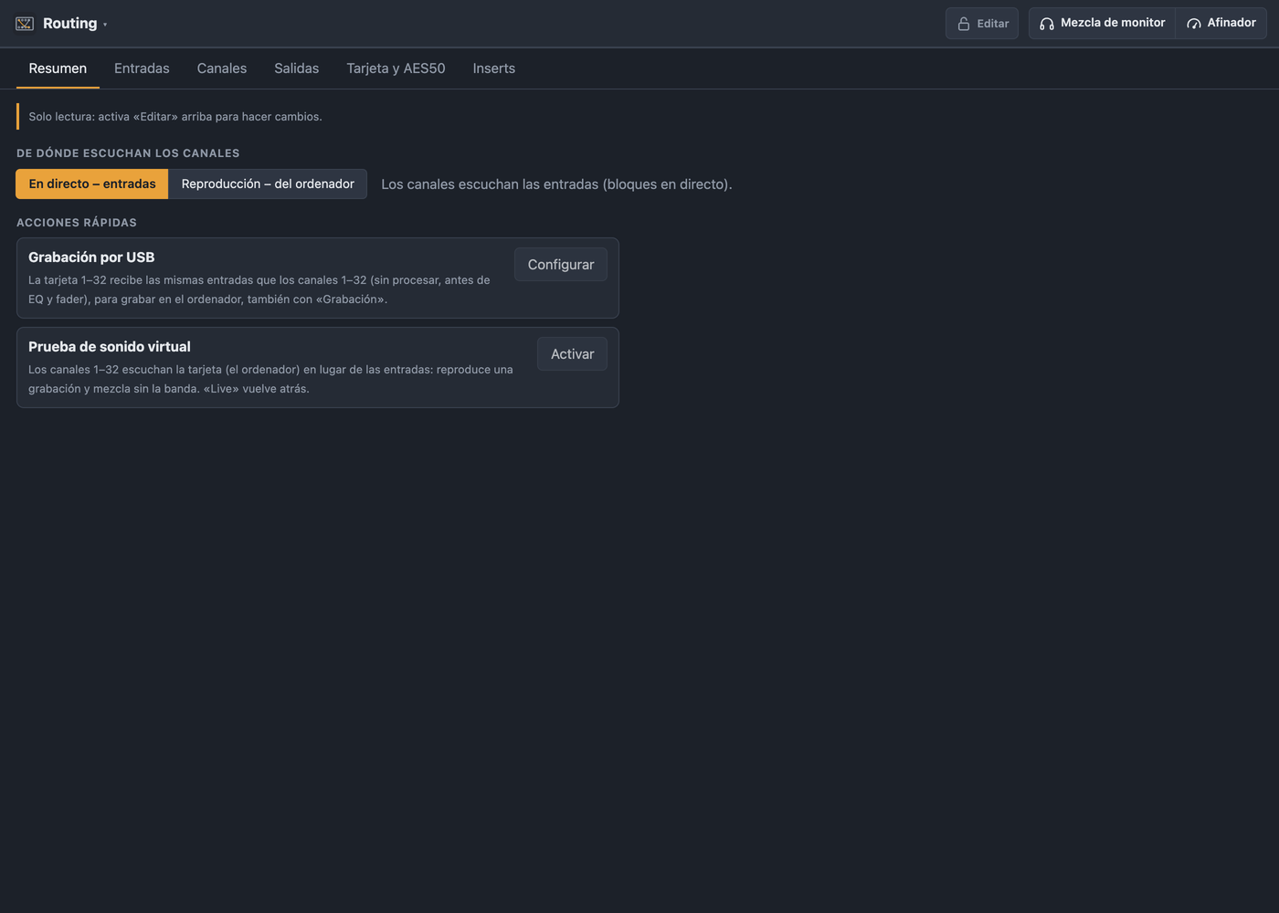
Task: Click the Routing matrix icon
Action: tap(25, 24)
